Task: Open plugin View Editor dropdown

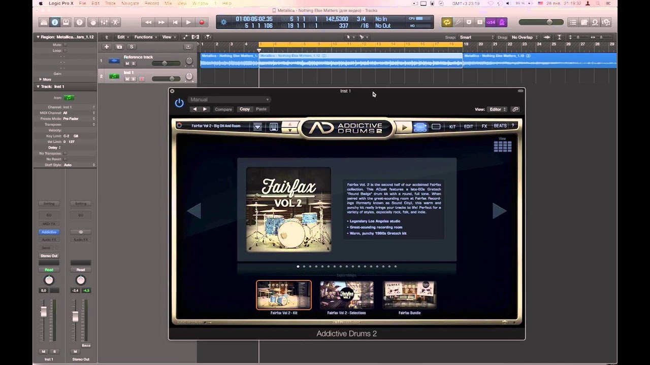Action: 498,109
